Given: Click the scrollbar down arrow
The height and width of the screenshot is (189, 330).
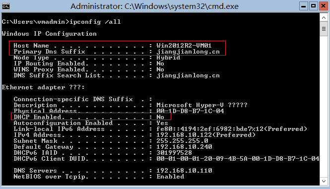Looking at the screenshot, I should 324,181.
